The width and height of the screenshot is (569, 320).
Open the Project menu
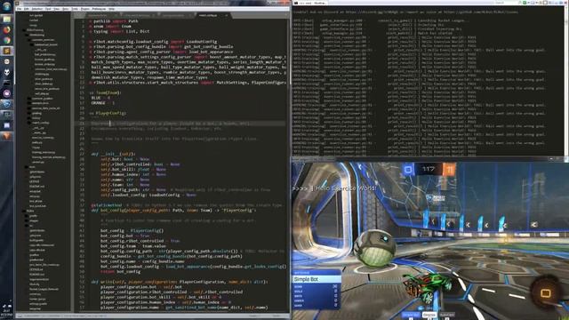click(85, 9)
